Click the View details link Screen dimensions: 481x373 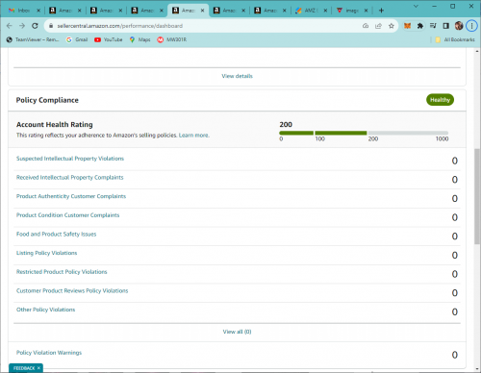click(237, 76)
